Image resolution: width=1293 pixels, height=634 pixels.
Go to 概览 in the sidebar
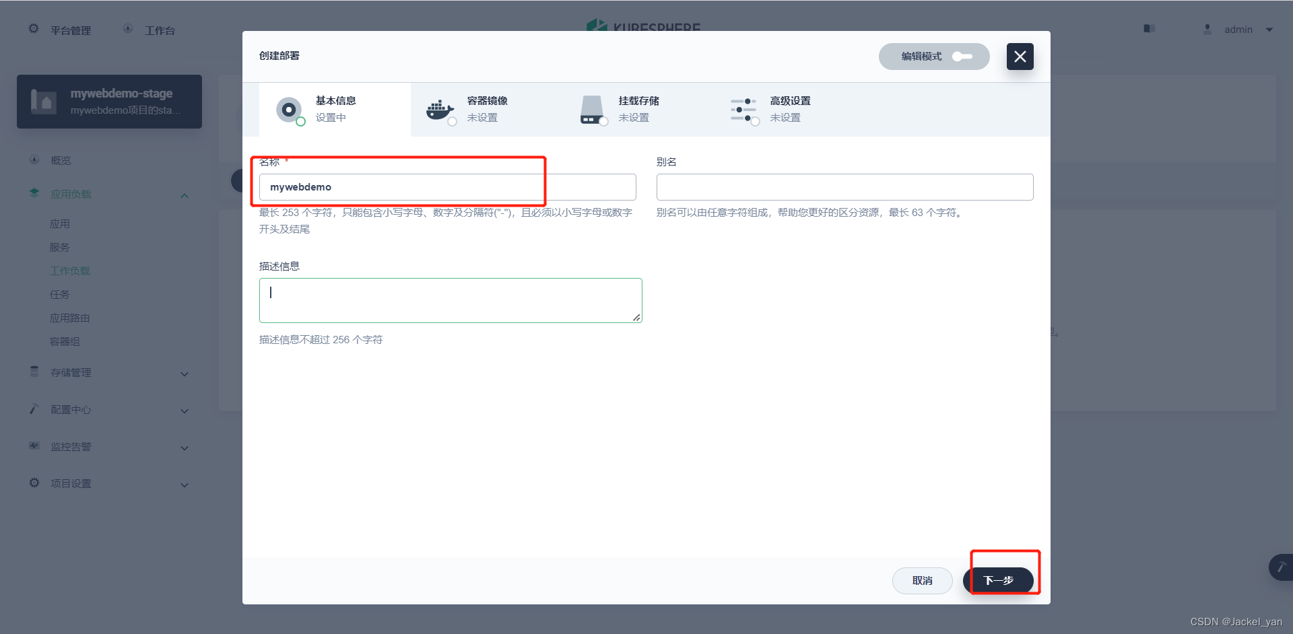click(x=61, y=160)
